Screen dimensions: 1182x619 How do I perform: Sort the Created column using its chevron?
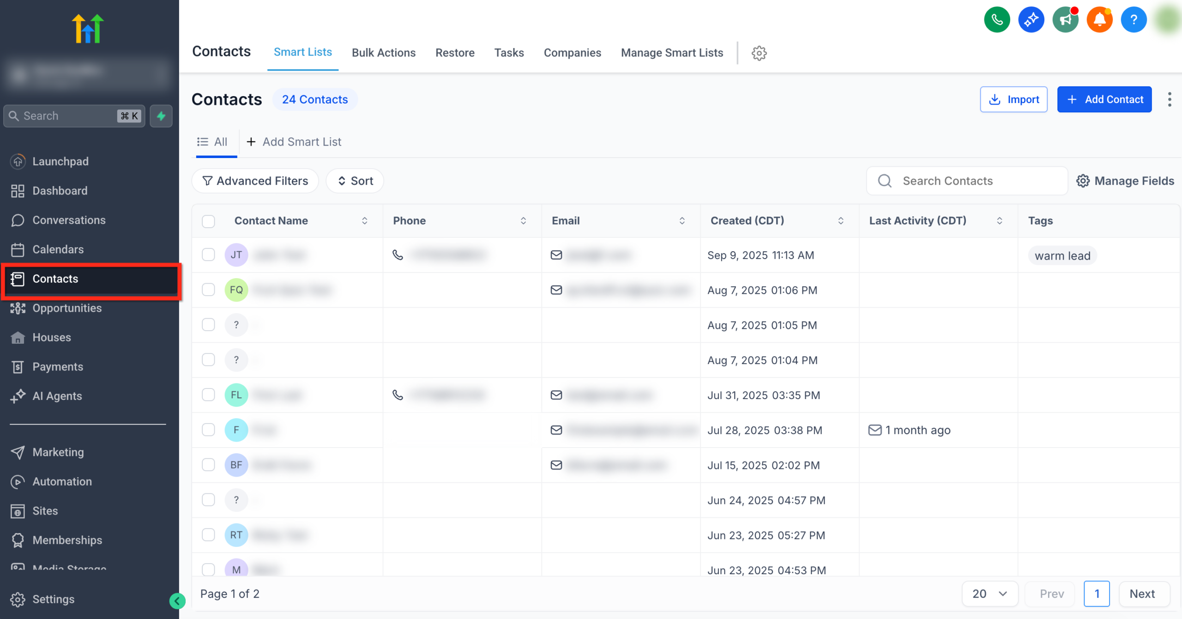tap(841, 221)
